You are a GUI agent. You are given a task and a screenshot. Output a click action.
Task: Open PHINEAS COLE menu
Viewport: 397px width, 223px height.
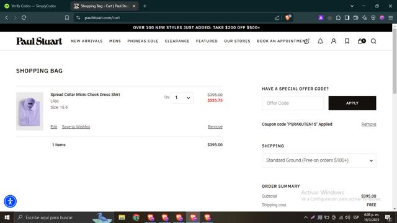point(143,41)
